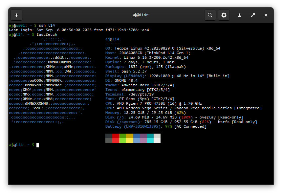The width and height of the screenshot is (282, 194).
Task: Choose the dark green color swatch
Action: 122,136
